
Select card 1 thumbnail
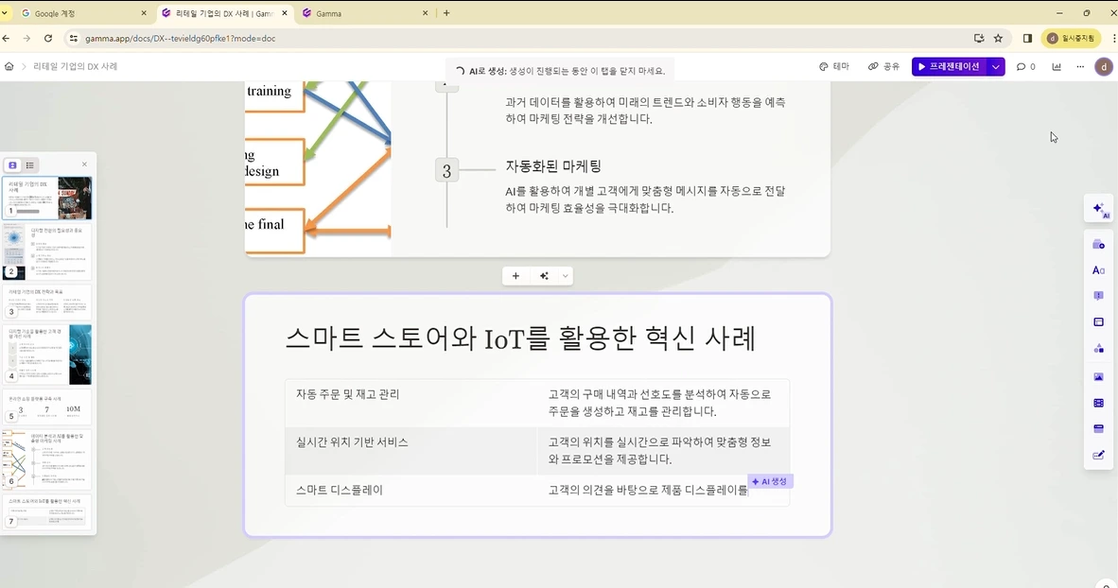(x=47, y=199)
